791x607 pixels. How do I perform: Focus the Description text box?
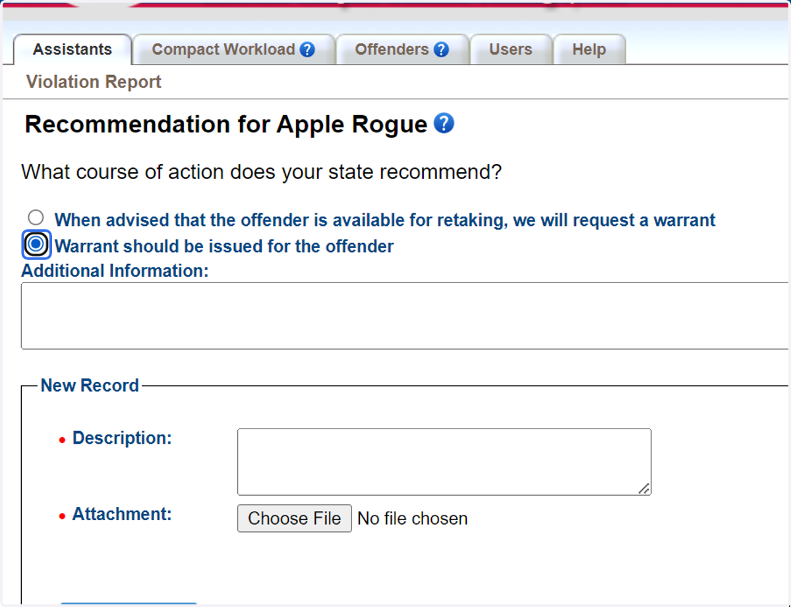coord(444,462)
